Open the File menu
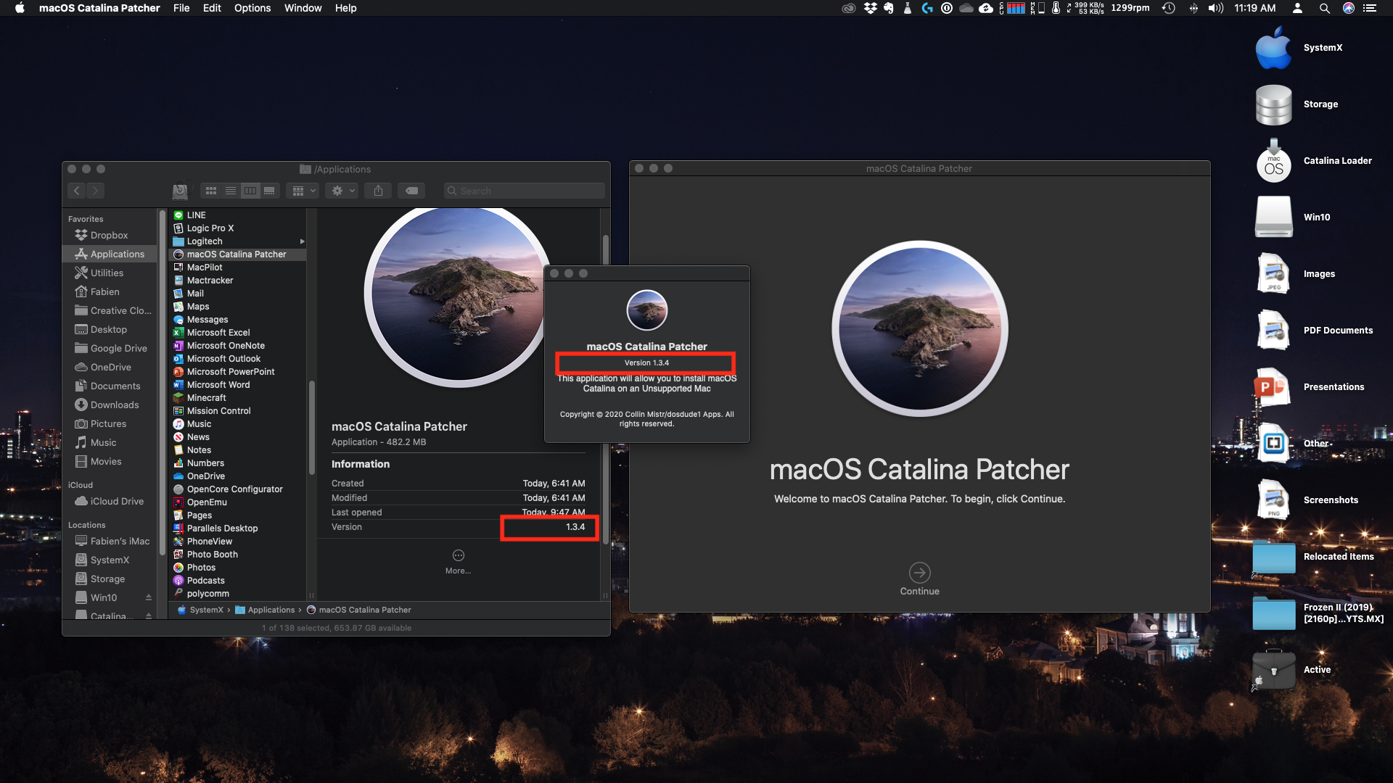The width and height of the screenshot is (1393, 783). coord(181,8)
